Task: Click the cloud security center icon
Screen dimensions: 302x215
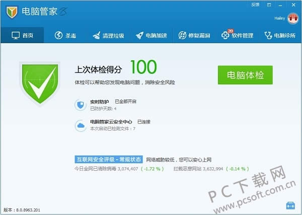Action: (x=81, y=126)
